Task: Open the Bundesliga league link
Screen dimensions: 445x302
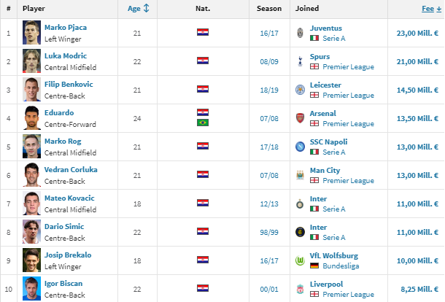Action: (x=341, y=266)
